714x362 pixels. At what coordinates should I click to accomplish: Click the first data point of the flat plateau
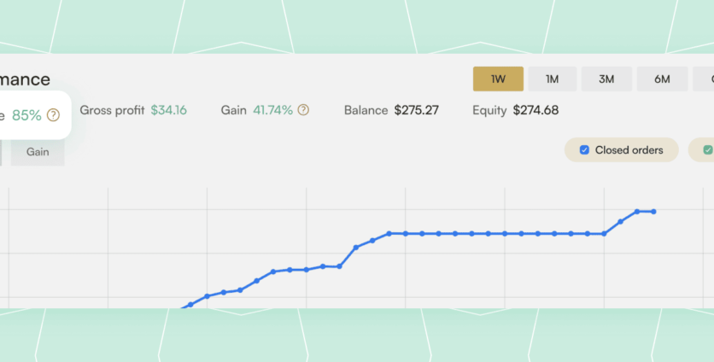pyautogui.click(x=389, y=233)
